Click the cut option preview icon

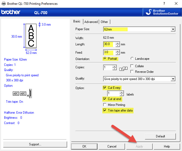[x=22, y=94]
